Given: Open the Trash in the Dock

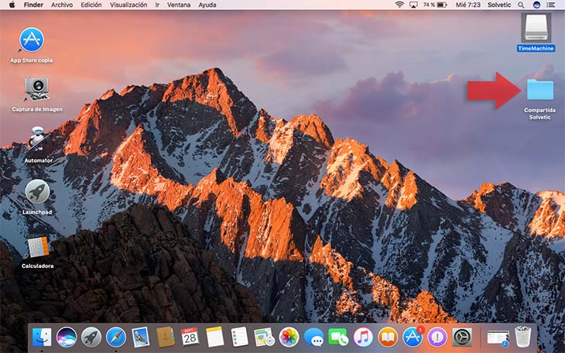Looking at the screenshot, I should pos(523,337).
